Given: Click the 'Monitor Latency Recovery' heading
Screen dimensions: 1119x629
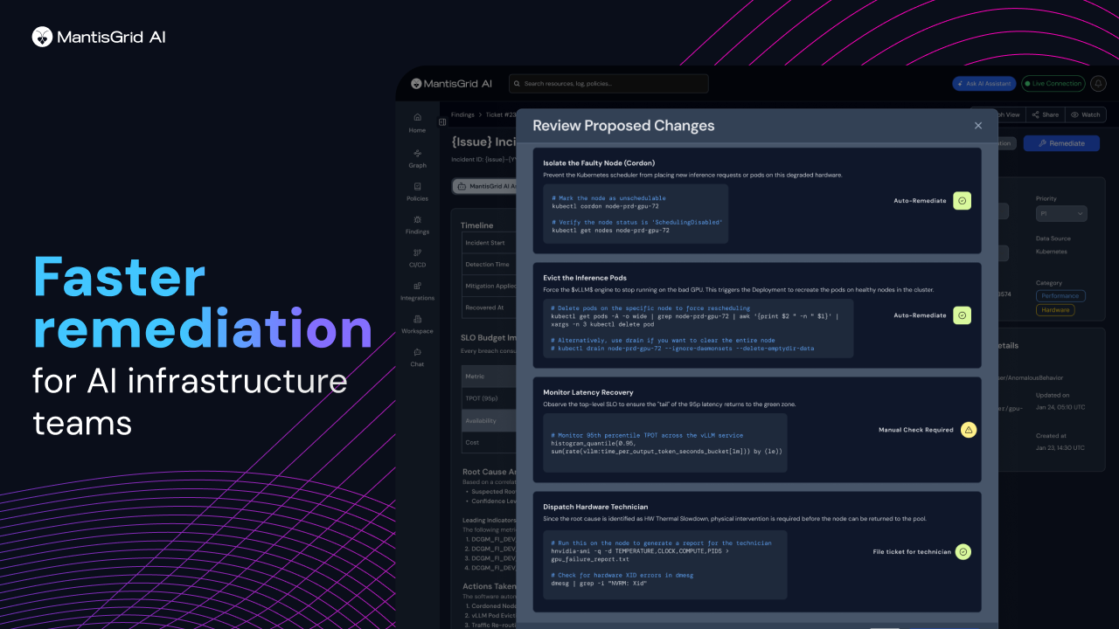Looking at the screenshot, I should 587,392.
